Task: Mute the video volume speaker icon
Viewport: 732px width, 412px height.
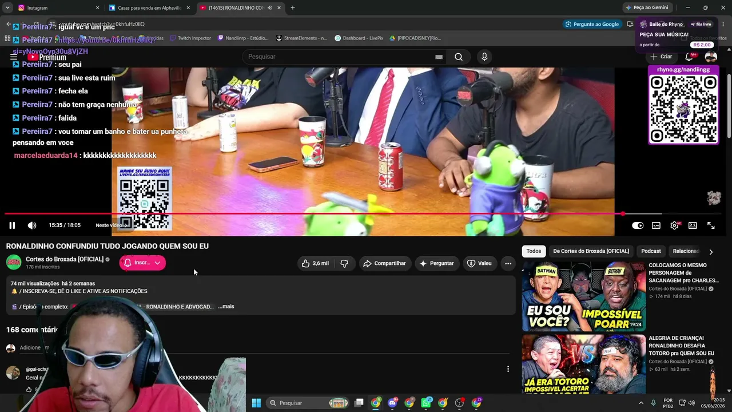Action: [32, 225]
